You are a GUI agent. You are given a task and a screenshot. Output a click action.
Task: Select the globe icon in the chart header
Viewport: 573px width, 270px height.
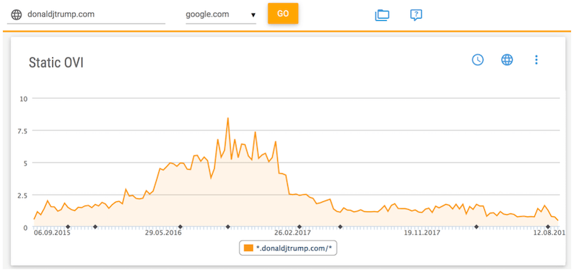(x=507, y=59)
